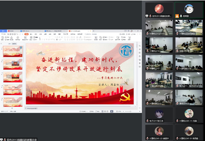Viewport: 205px width, 141px height.
Task: Click plus button to add a new slide
Action: (12, 108)
